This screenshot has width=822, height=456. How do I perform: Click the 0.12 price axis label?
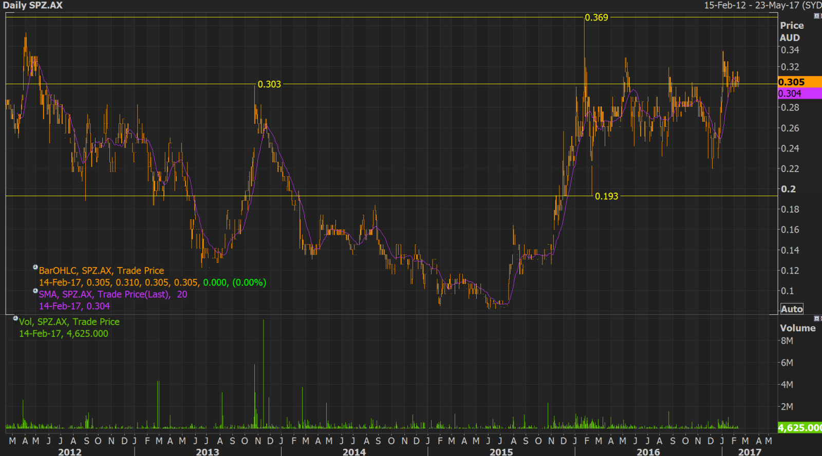[790, 271]
